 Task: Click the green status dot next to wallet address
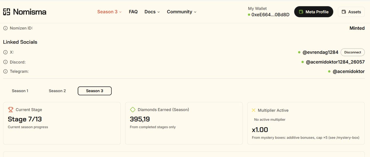(x=249, y=15)
